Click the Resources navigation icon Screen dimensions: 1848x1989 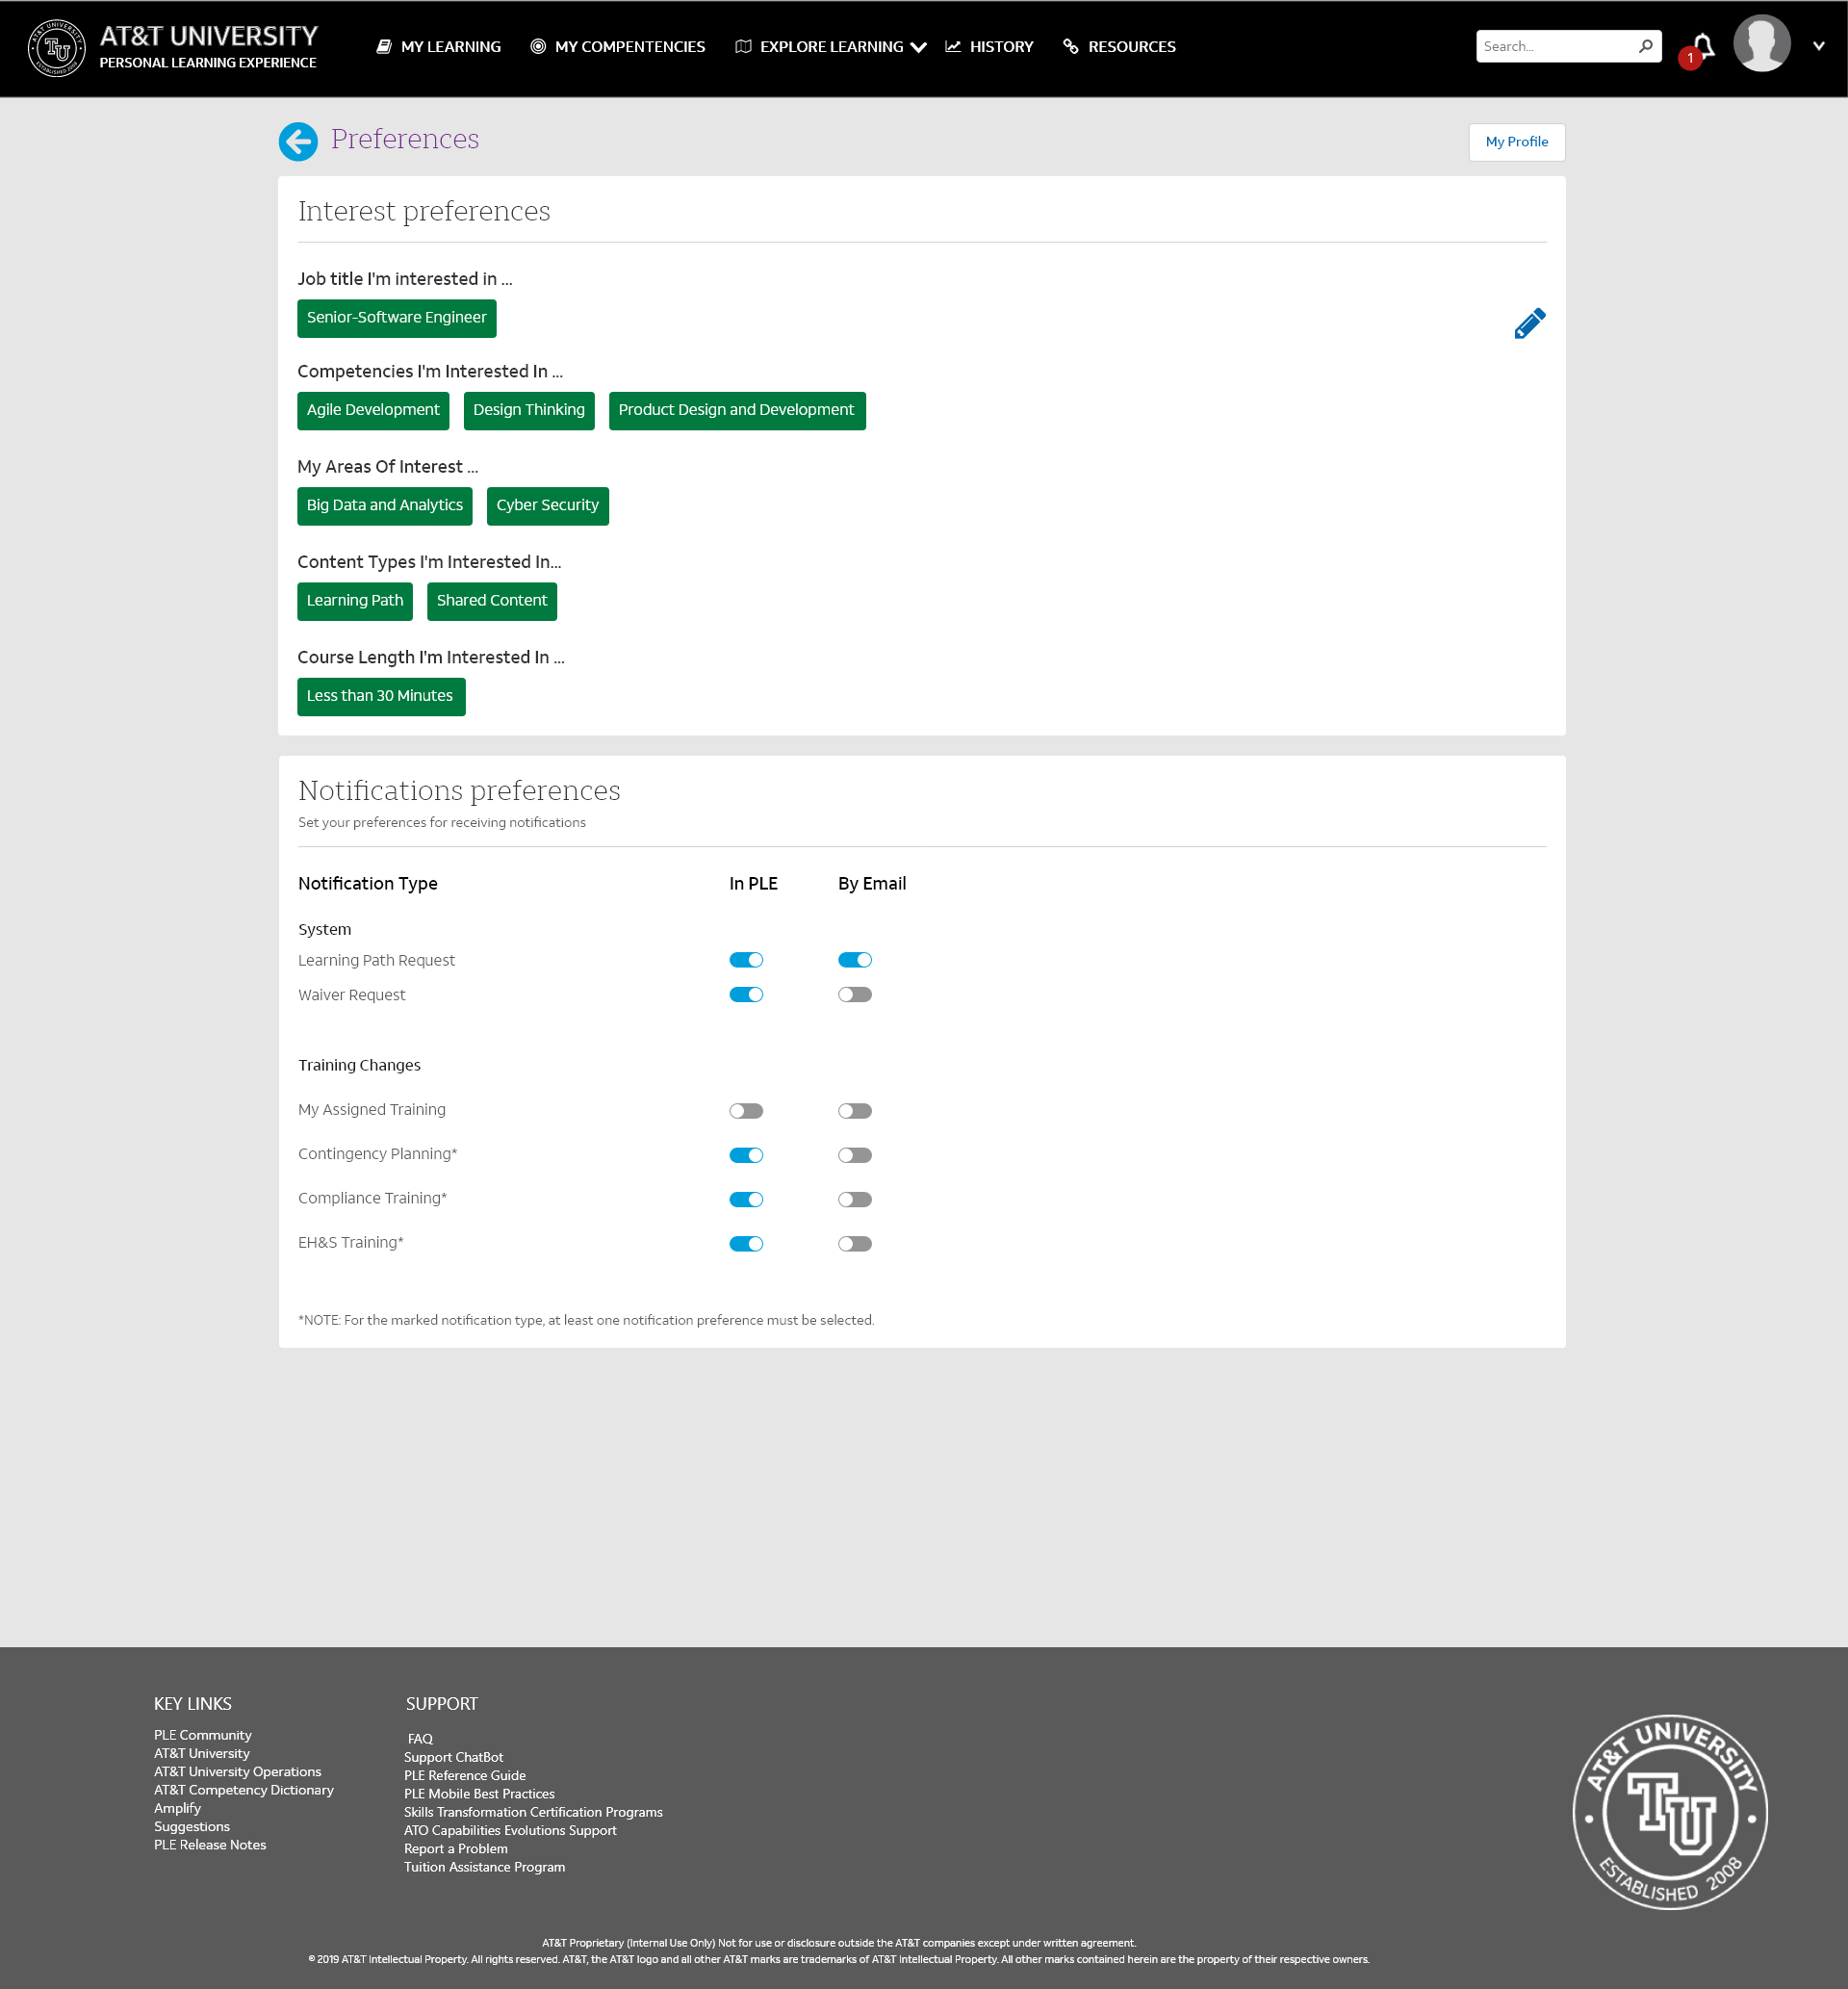click(x=1066, y=43)
